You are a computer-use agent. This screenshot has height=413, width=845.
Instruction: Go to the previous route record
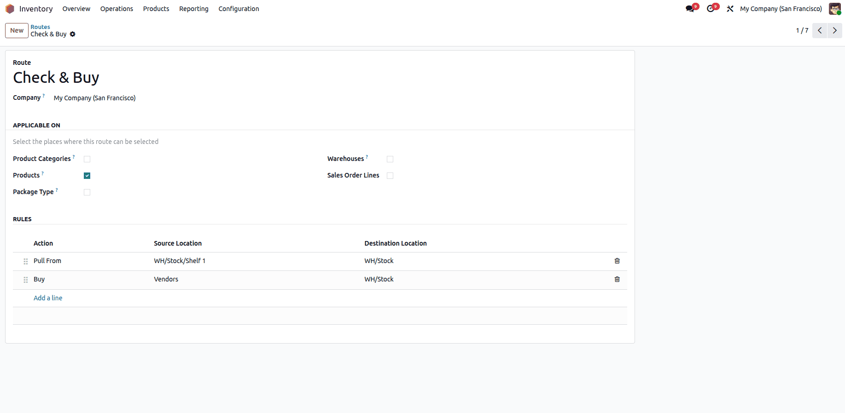pos(820,30)
